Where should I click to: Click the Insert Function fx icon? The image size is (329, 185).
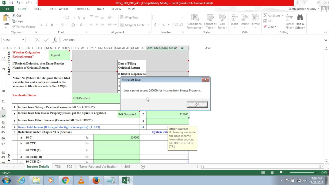pyautogui.click(x=55, y=40)
